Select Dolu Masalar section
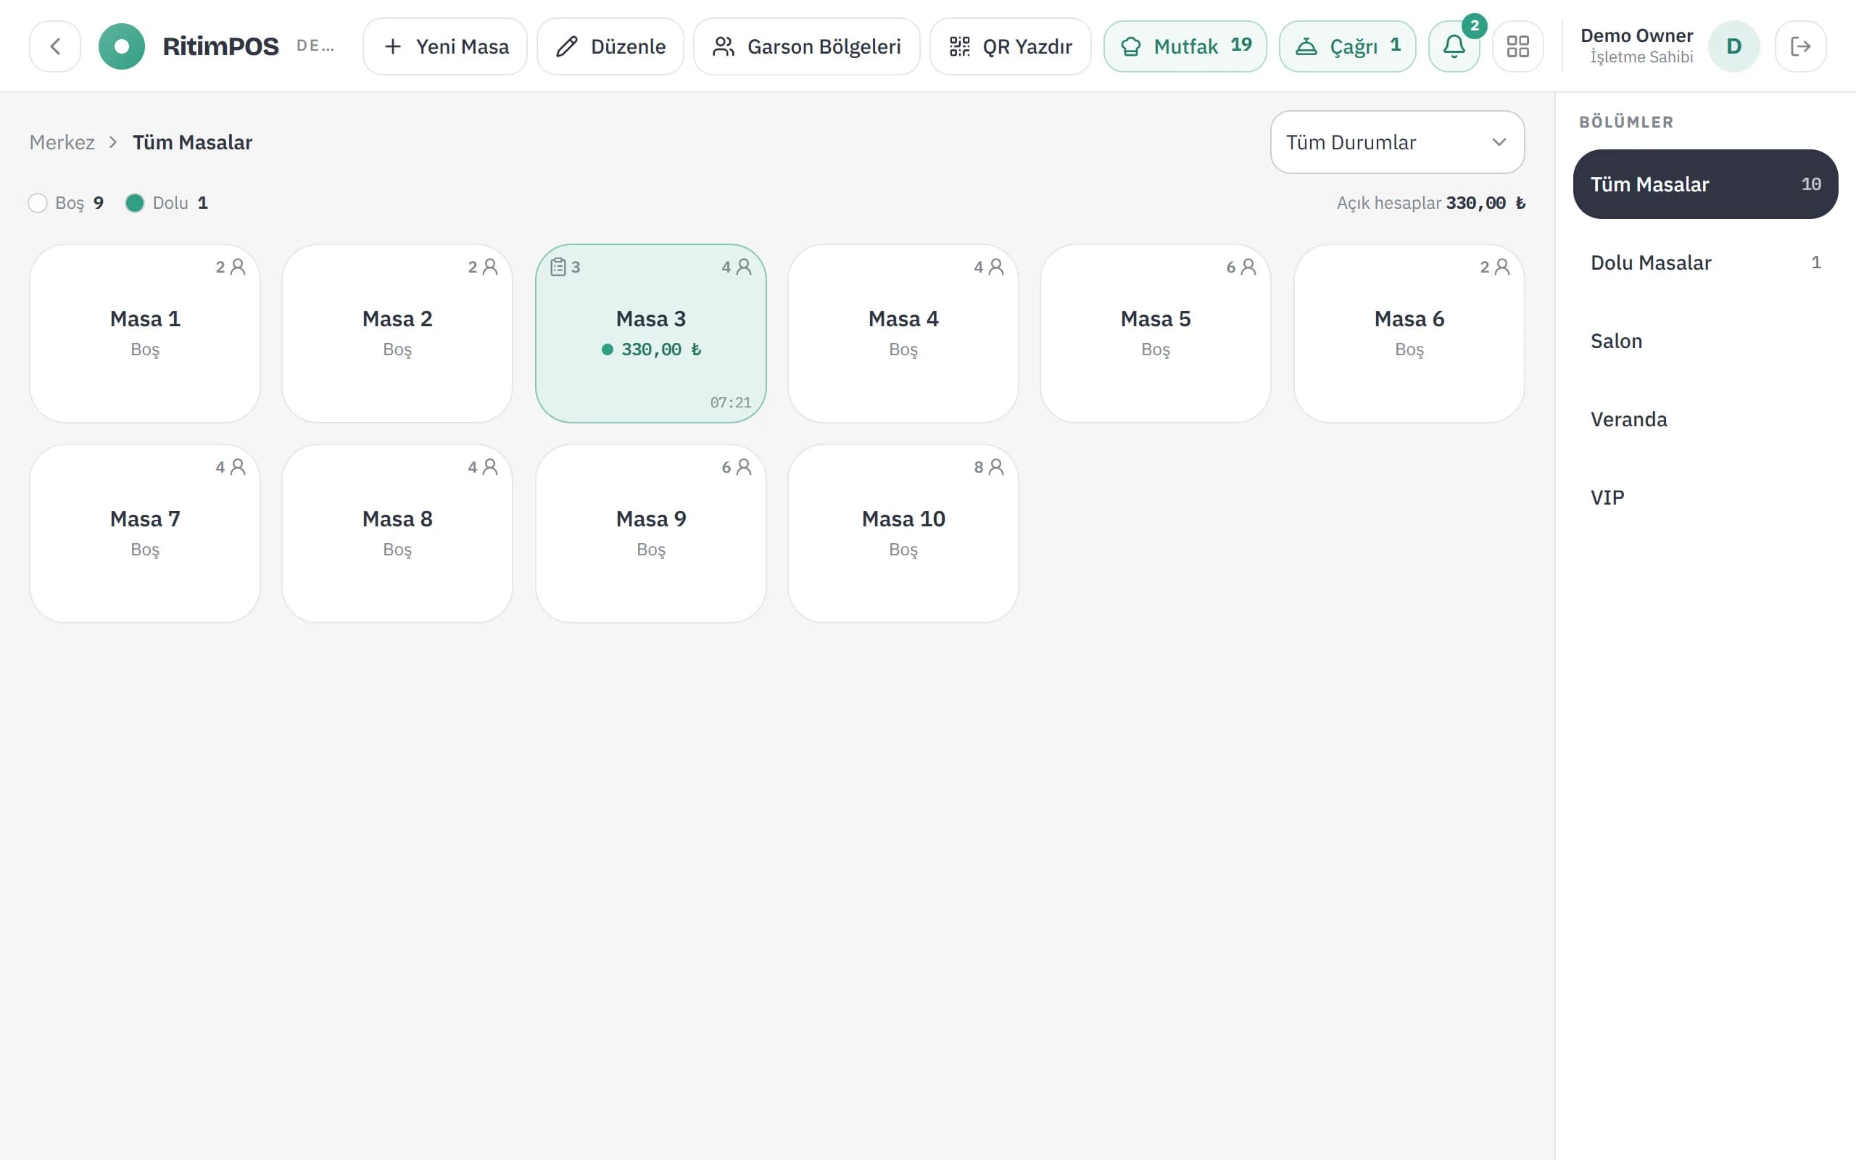Screen dimensions: 1856x1160 tap(1705, 262)
